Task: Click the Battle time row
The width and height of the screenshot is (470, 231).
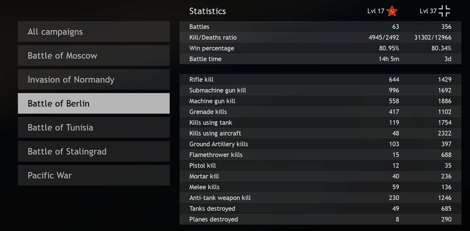Action: (x=320, y=59)
